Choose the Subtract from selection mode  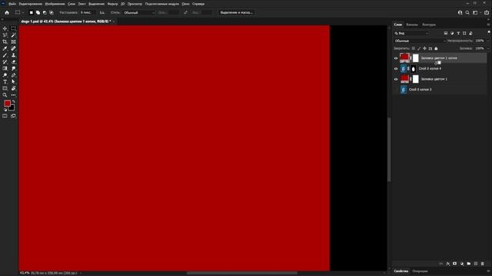pos(45,12)
